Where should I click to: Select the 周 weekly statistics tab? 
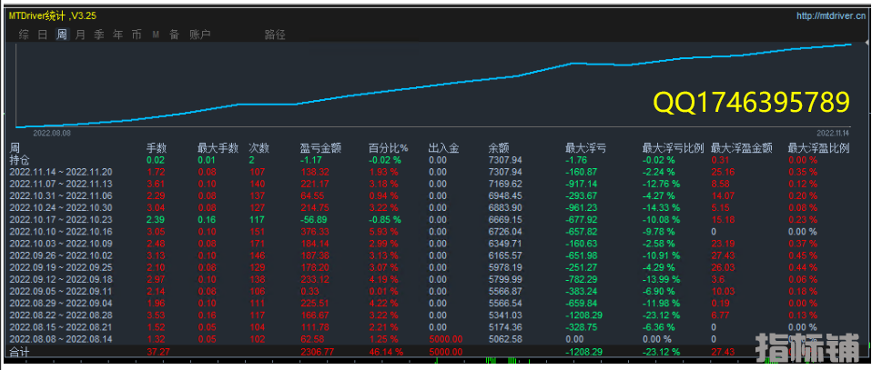[62, 35]
